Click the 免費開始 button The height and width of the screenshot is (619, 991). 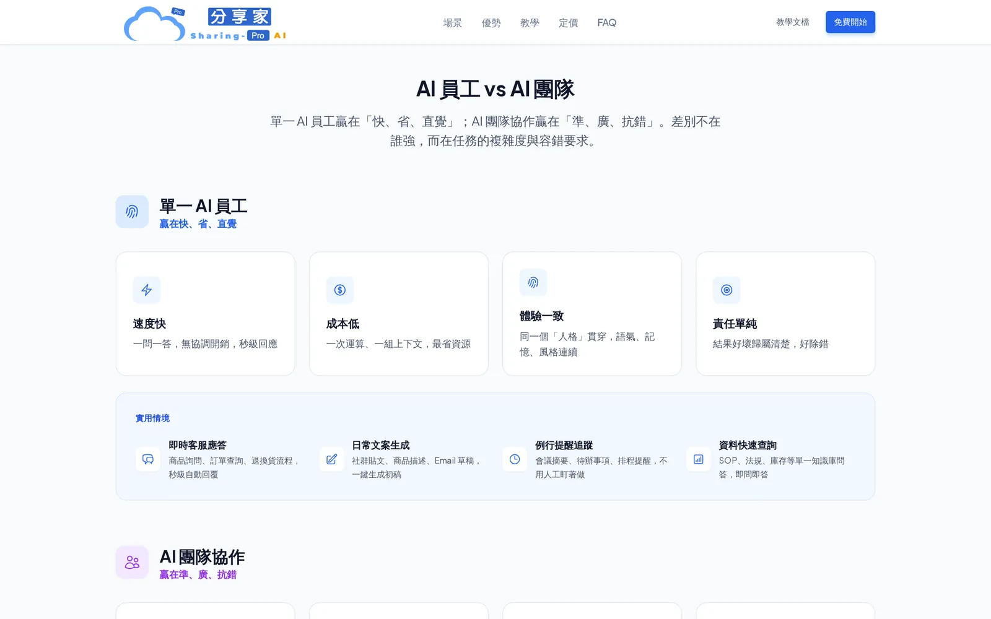click(850, 22)
